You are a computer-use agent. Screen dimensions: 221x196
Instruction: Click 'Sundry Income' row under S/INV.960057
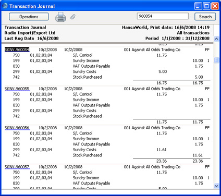(86, 178)
